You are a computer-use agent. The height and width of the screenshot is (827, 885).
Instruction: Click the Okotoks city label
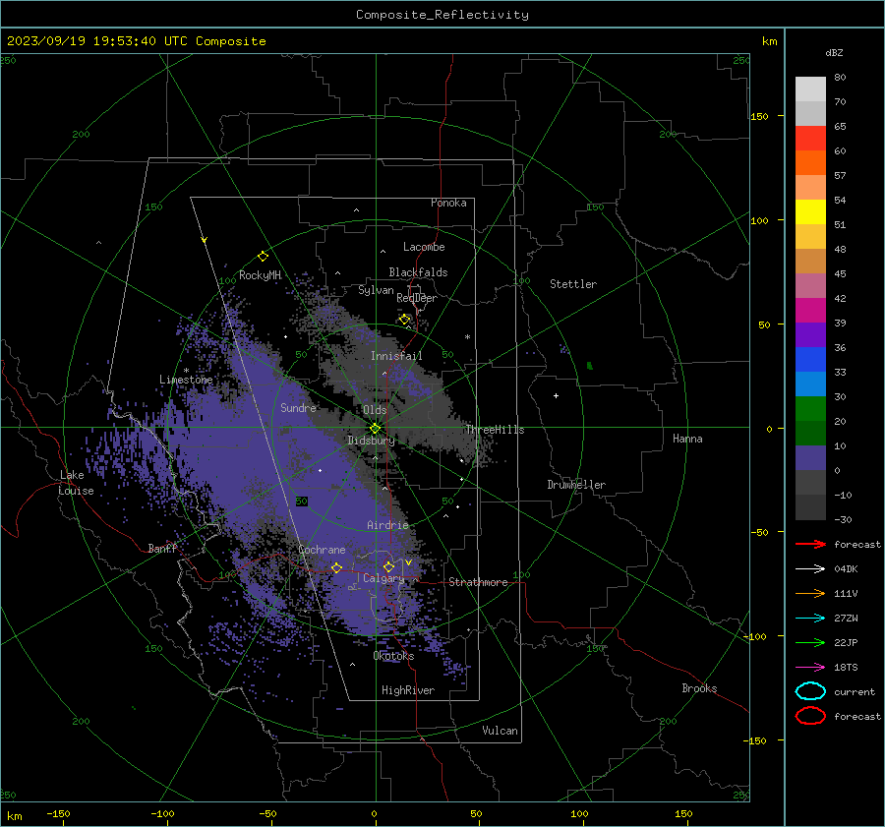[x=393, y=656]
